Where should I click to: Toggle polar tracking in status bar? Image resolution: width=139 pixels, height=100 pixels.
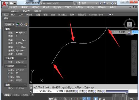pos(71,99)
